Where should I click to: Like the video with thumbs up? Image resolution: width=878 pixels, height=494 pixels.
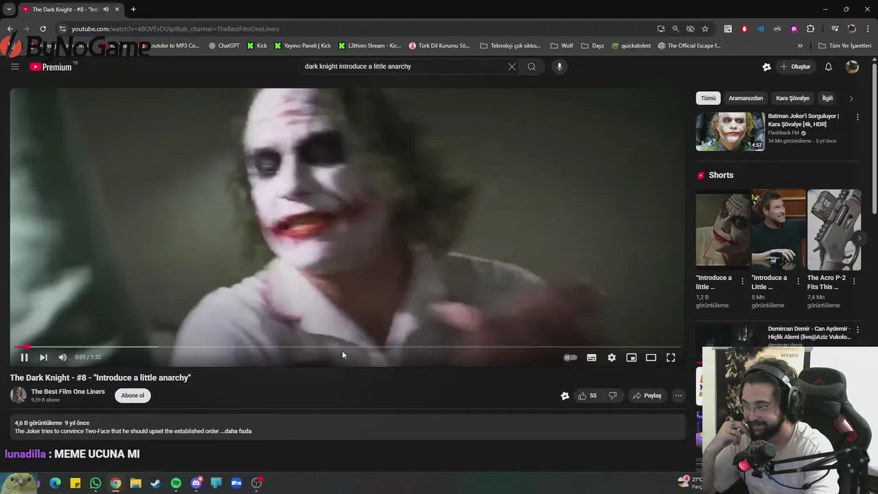pos(586,396)
